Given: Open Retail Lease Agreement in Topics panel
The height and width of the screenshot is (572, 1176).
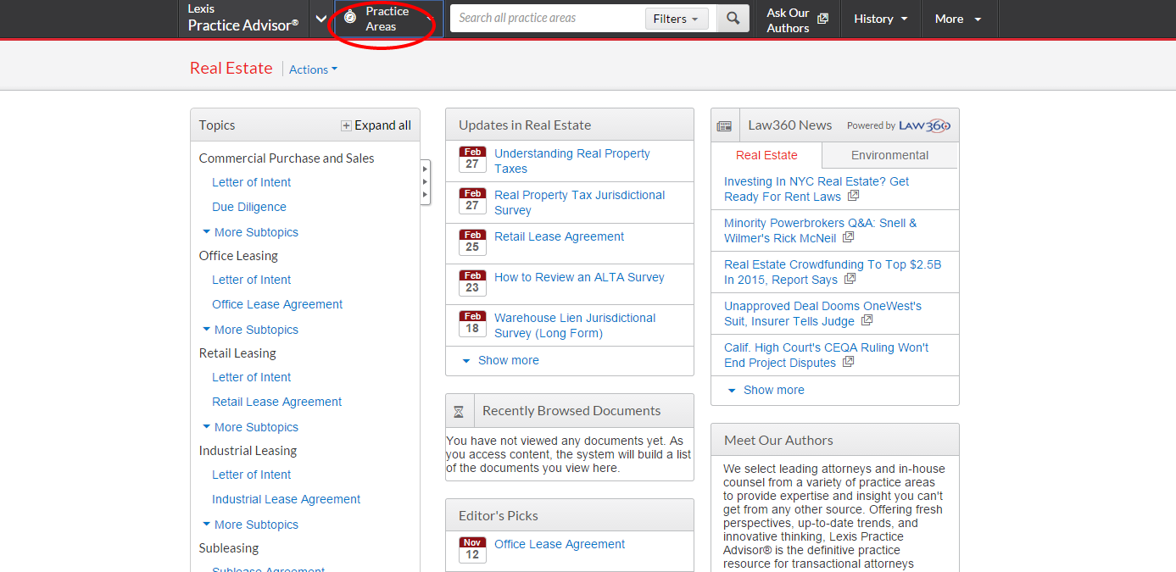Looking at the screenshot, I should 277,402.
